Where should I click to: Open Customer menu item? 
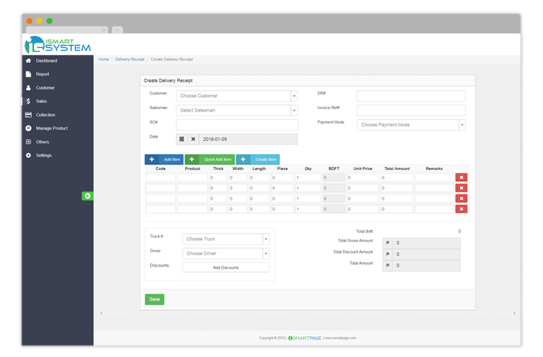click(x=45, y=88)
